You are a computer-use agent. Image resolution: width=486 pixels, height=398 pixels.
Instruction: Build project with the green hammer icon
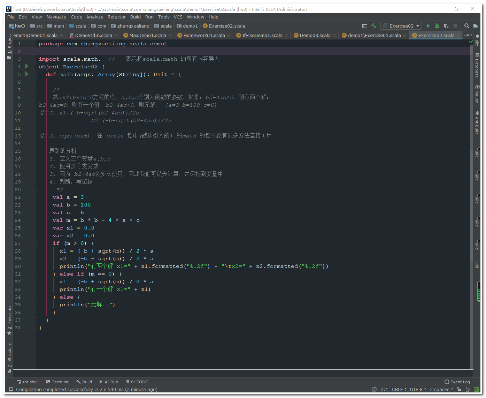(x=374, y=26)
